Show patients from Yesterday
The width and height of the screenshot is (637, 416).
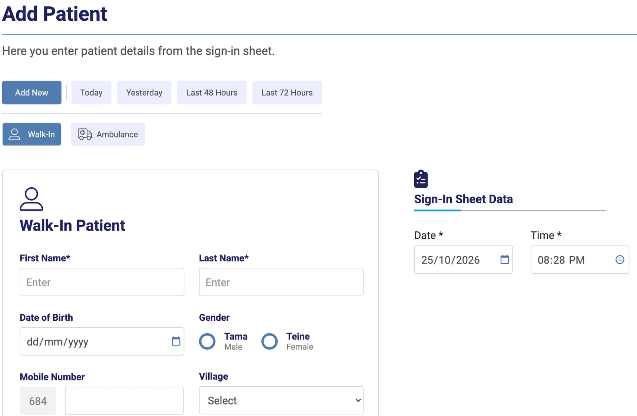click(x=144, y=93)
